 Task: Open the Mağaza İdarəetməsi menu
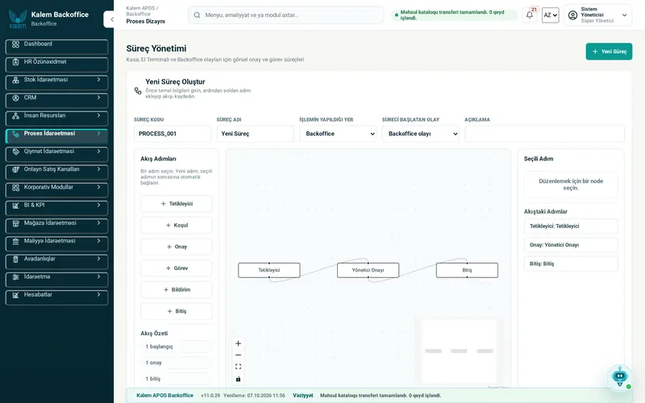tap(56, 226)
